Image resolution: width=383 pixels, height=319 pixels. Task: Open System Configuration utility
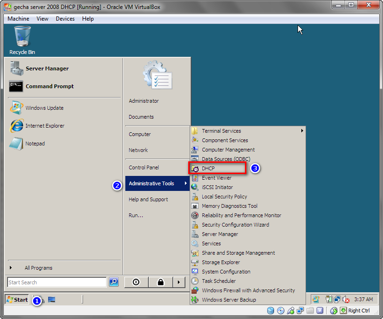[248, 272]
